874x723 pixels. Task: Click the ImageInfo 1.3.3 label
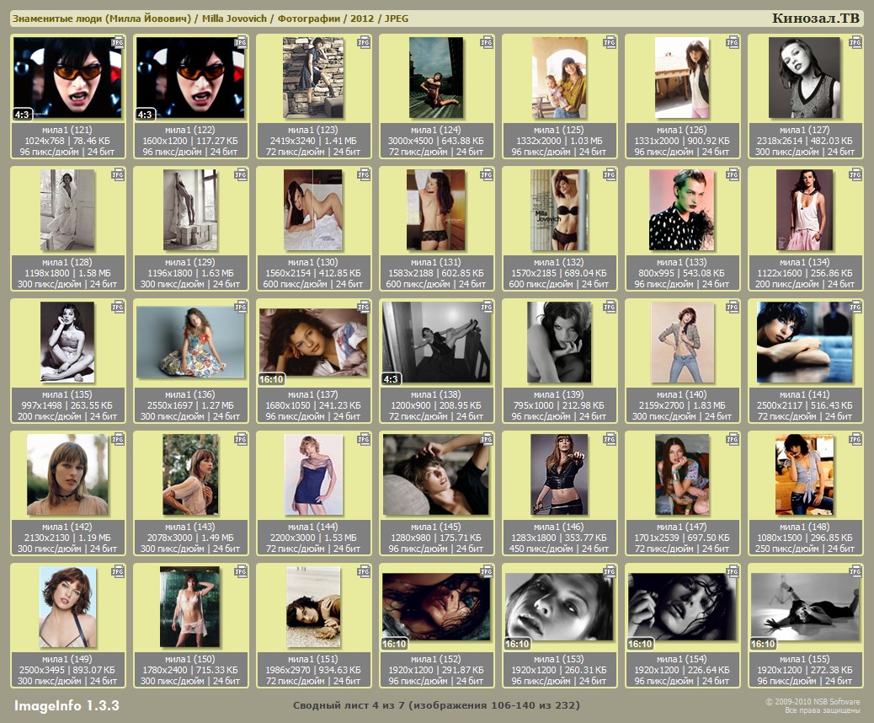(67, 704)
